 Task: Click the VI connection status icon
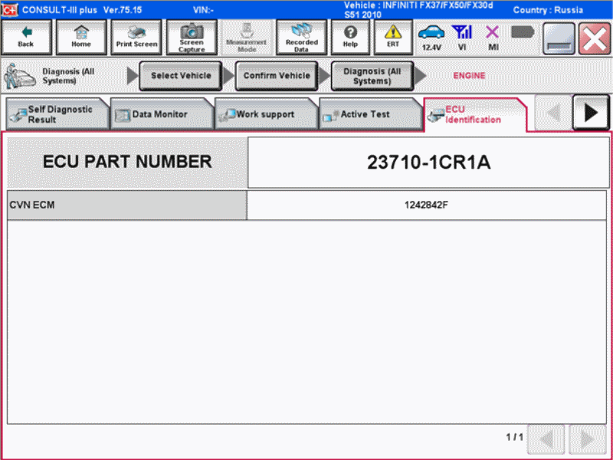pos(462,38)
